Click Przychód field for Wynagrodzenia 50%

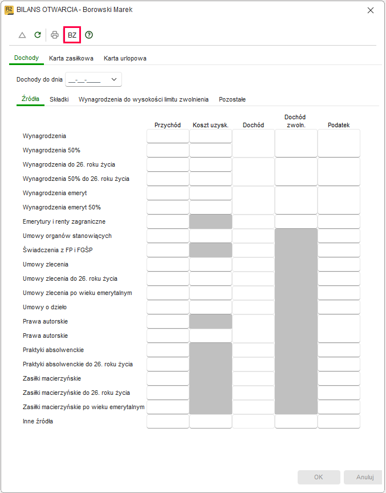(x=168, y=150)
